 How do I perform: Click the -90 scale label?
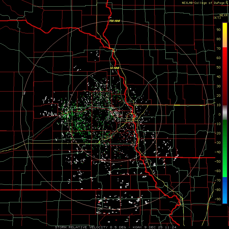pos(218,199)
